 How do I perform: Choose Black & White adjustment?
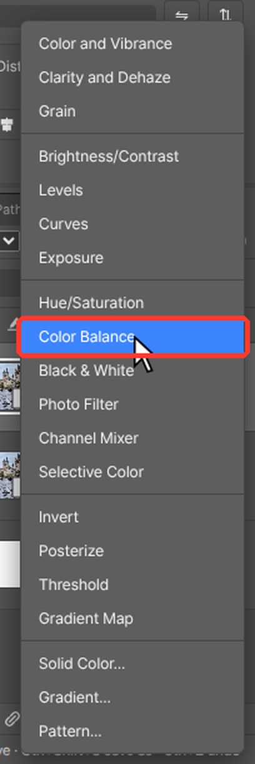[132, 371]
